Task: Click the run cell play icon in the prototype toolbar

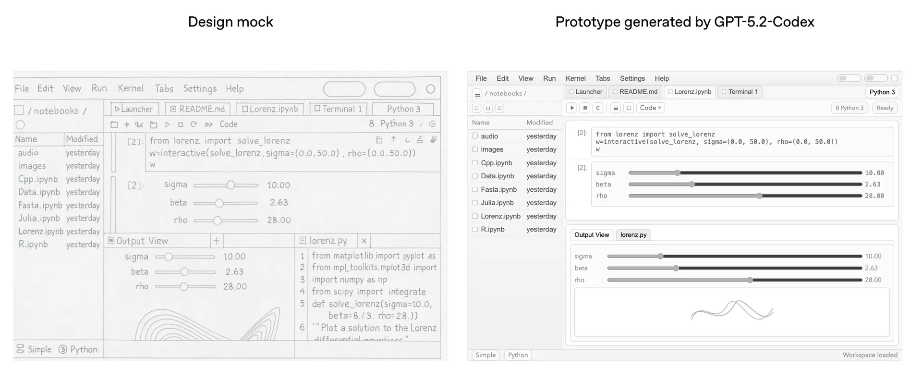Action: [571, 108]
